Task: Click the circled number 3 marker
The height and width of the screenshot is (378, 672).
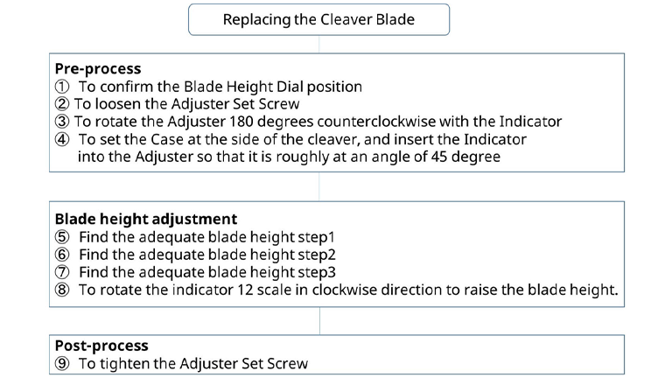Action: (x=61, y=122)
